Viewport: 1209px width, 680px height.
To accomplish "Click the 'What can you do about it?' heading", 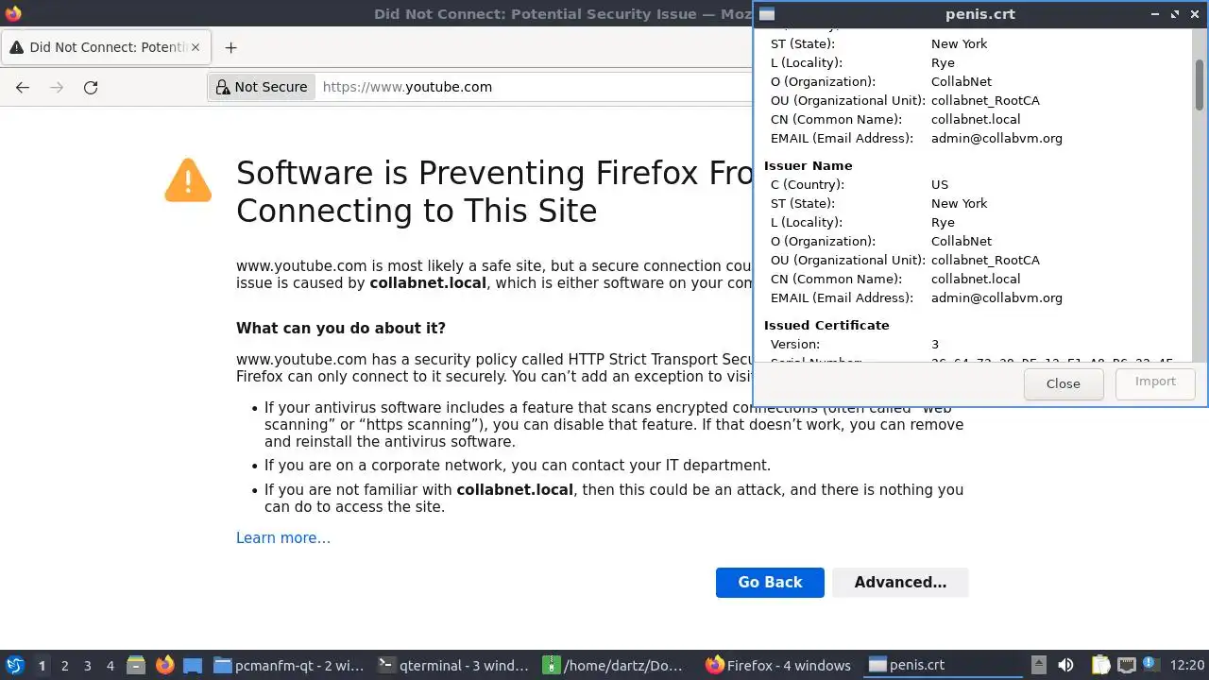I will 341,328.
